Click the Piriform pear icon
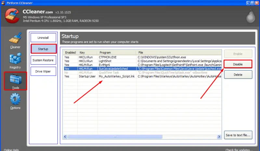 [x=251, y=16]
